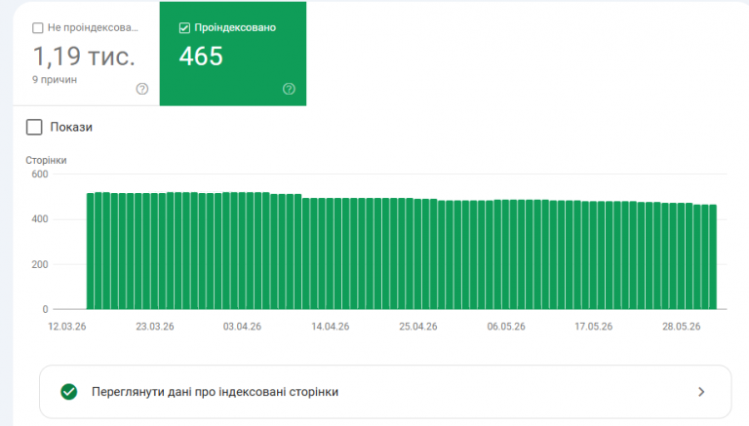This screenshot has width=749, height=426.
Task: Click the '200' y-axis value
Action: pyautogui.click(x=40, y=264)
